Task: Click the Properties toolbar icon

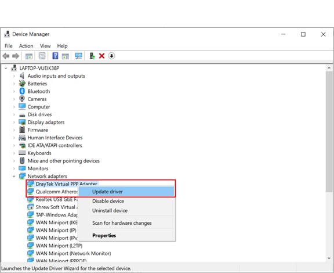Action: tap(42, 56)
